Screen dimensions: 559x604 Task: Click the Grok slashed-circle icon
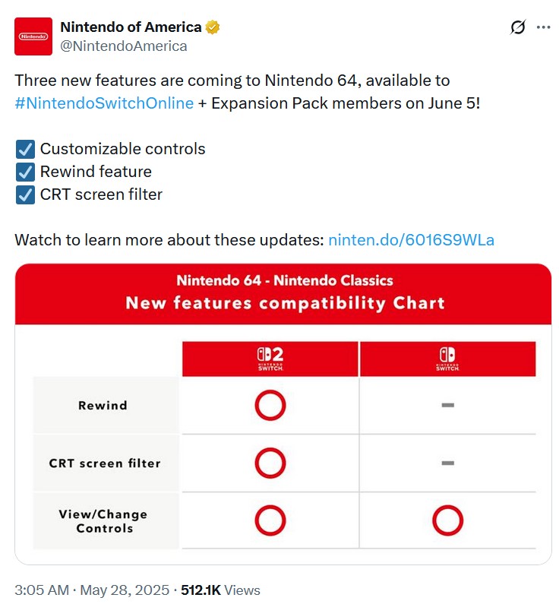point(518,27)
